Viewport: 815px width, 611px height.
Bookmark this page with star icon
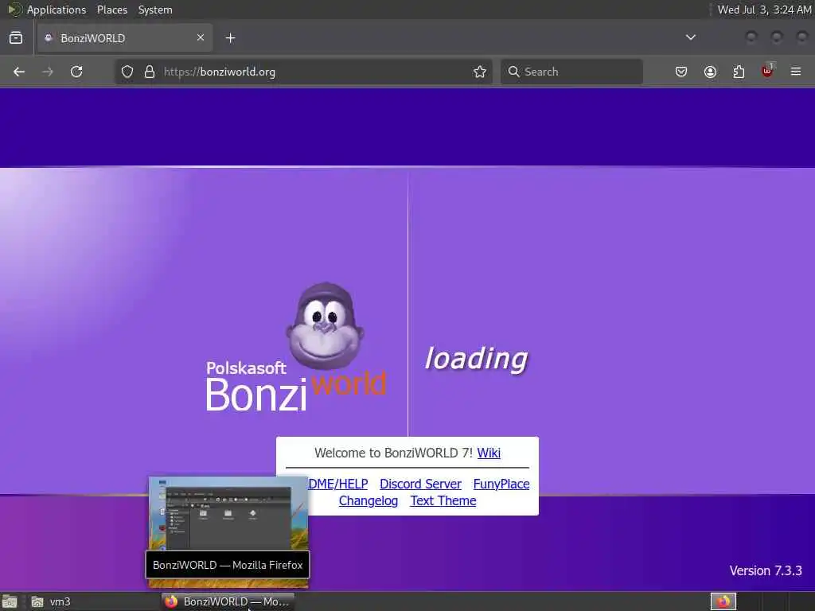[480, 72]
